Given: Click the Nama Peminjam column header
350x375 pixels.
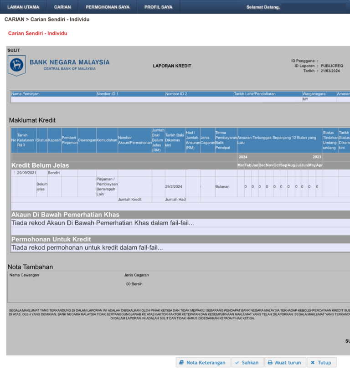Looking at the screenshot, I should pyautogui.click(x=26, y=94).
